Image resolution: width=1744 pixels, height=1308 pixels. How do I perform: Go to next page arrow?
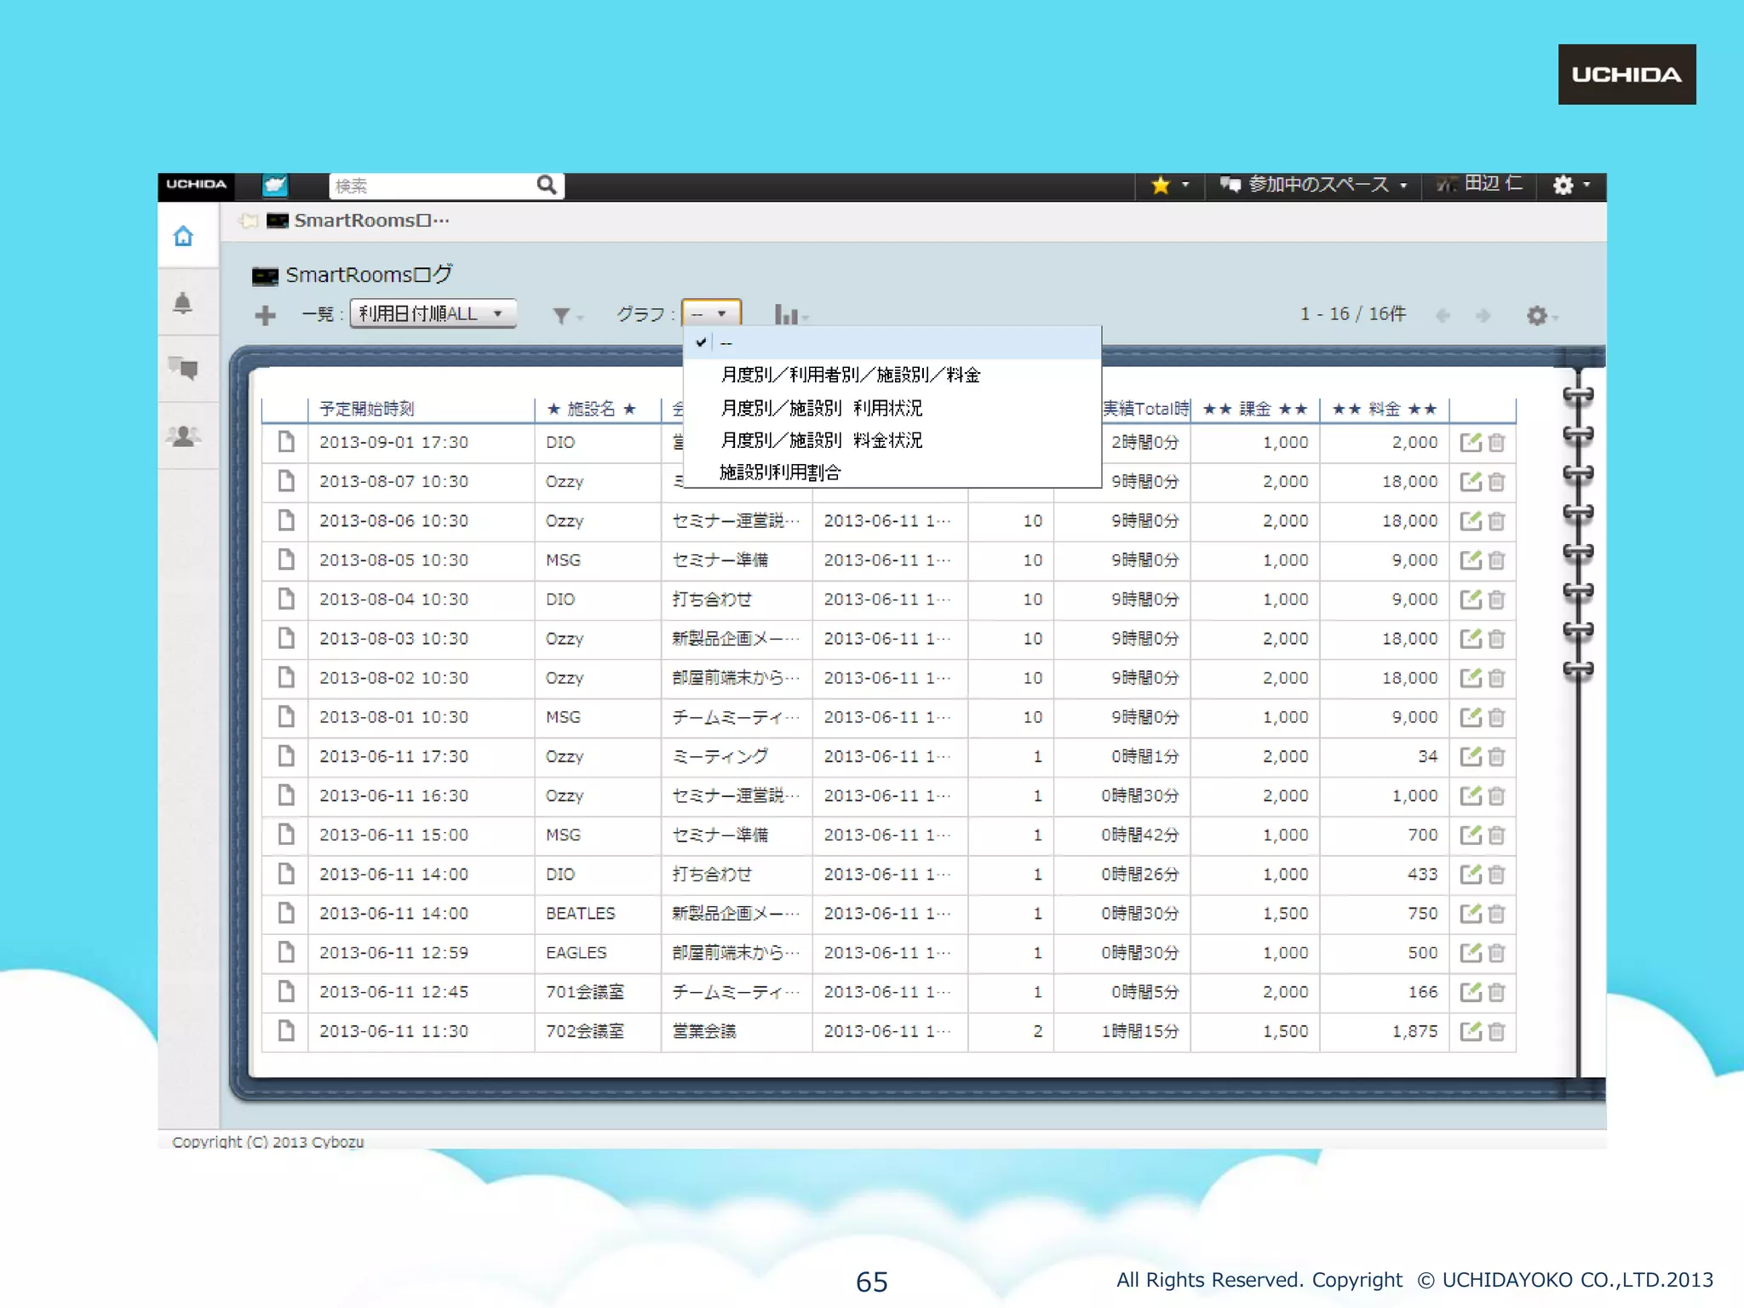click(x=1483, y=316)
